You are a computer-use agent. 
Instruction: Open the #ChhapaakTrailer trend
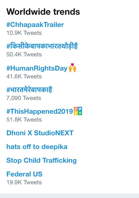(x=35, y=25)
